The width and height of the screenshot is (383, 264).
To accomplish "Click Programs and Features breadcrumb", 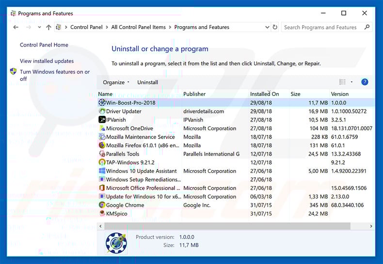I will click(202, 27).
